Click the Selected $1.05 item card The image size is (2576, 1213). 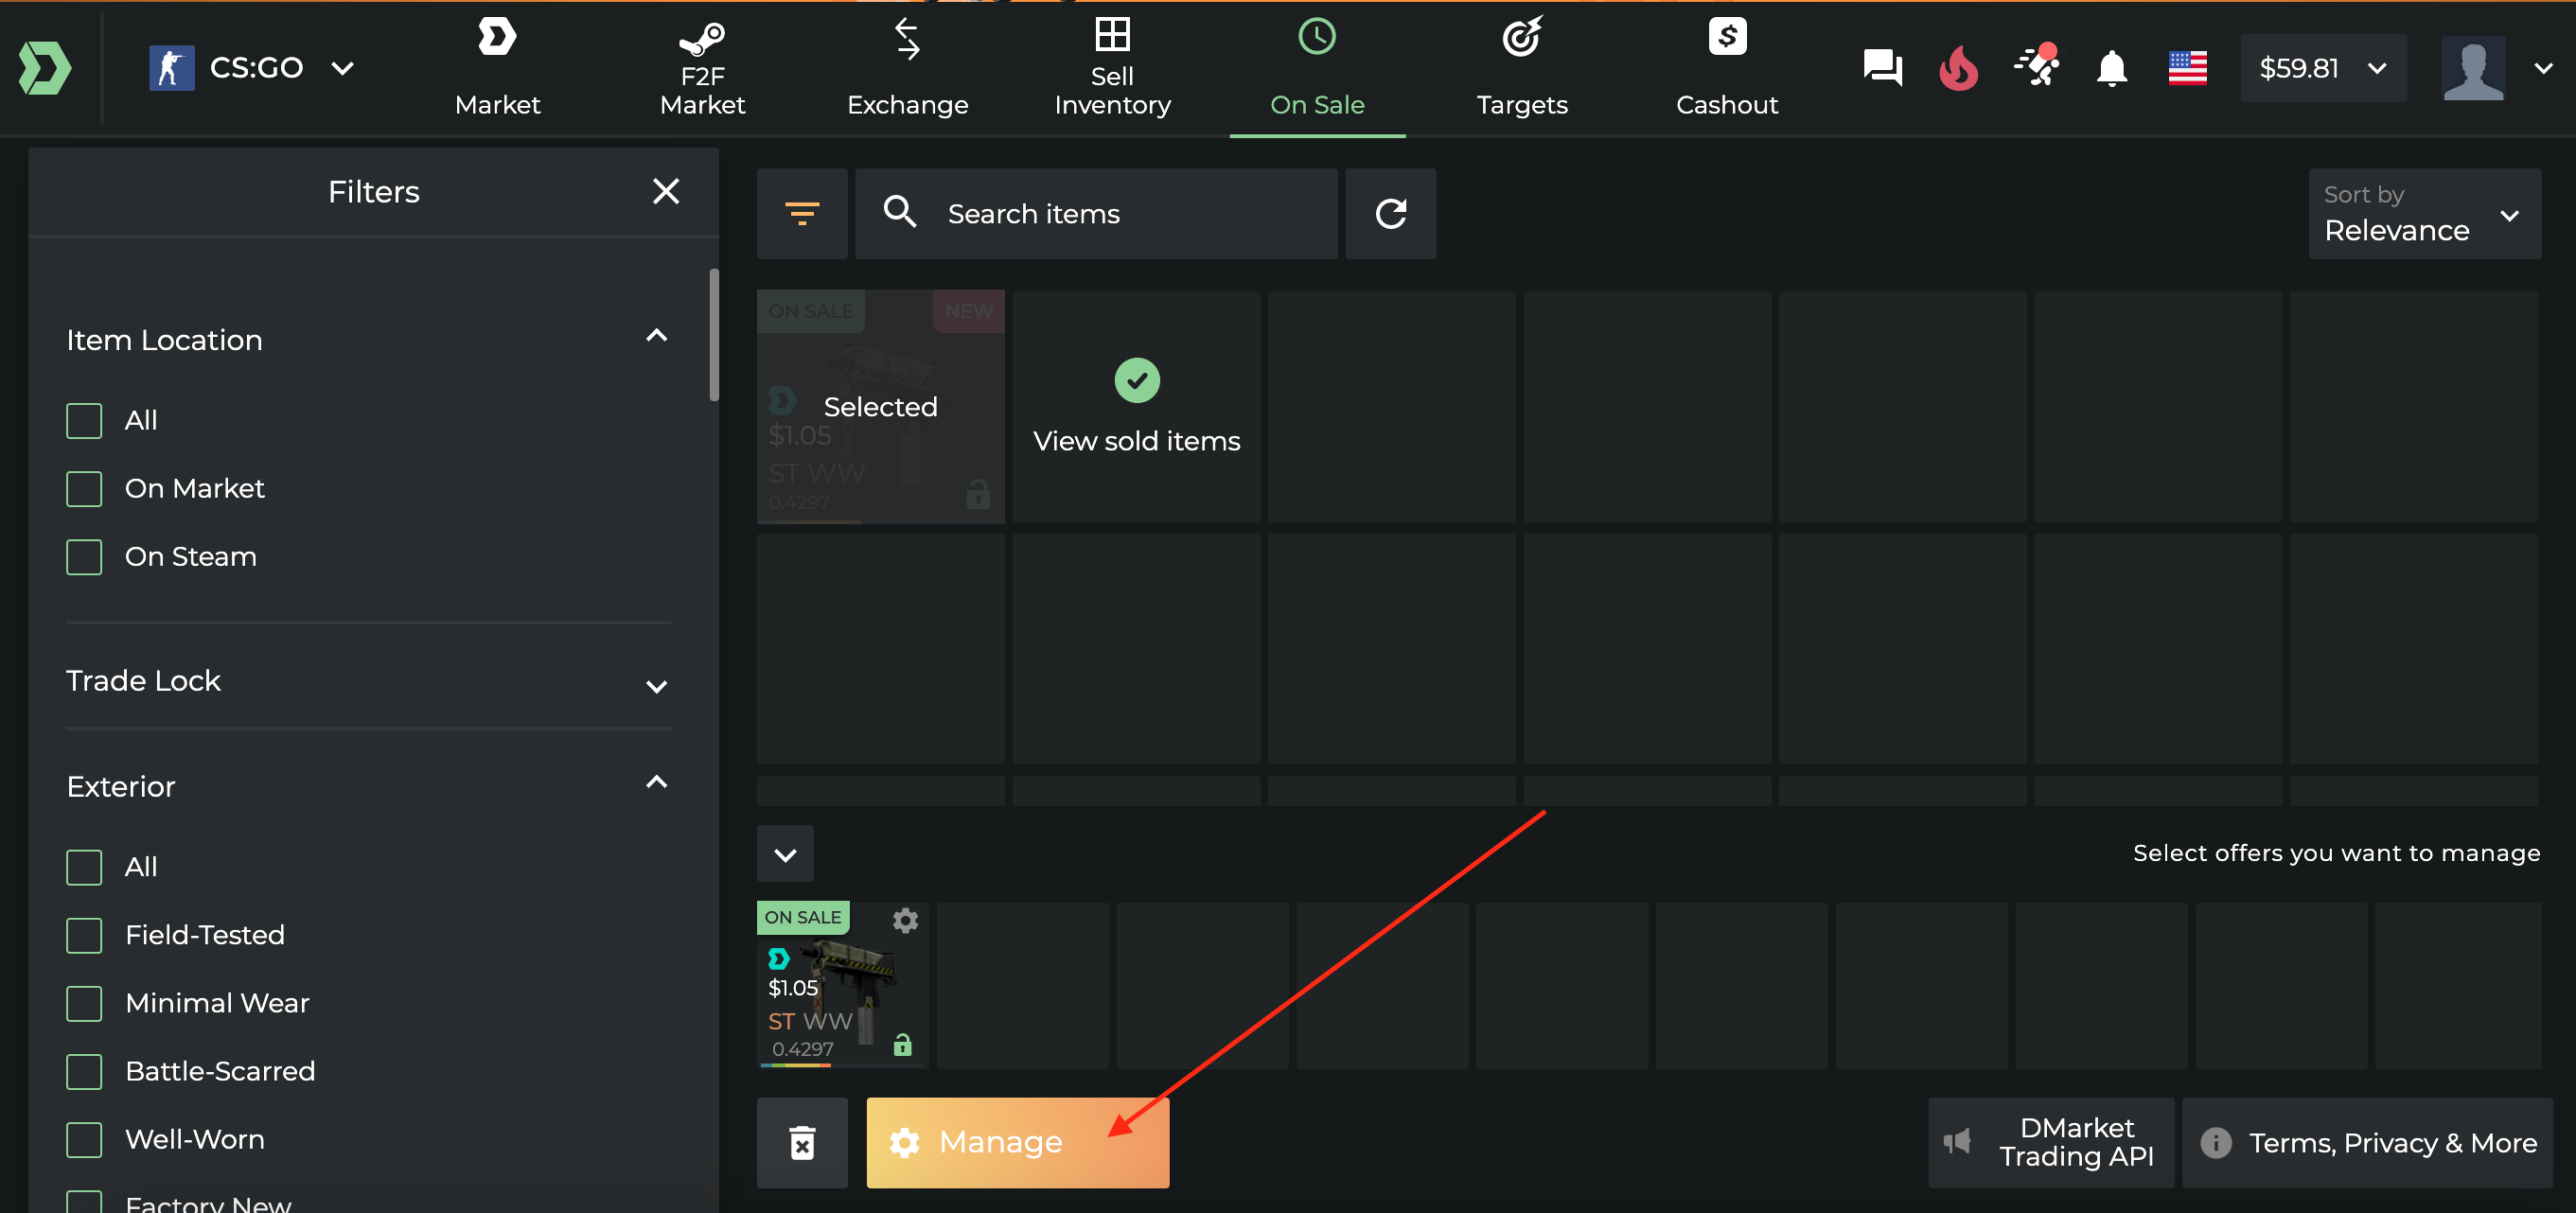pyautogui.click(x=880, y=406)
